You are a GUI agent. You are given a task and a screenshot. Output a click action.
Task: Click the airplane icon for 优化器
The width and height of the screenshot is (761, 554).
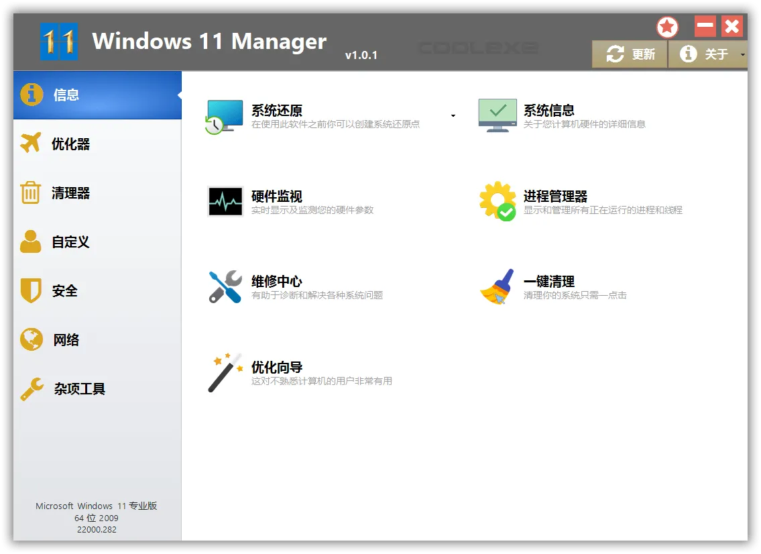tap(31, 143)
